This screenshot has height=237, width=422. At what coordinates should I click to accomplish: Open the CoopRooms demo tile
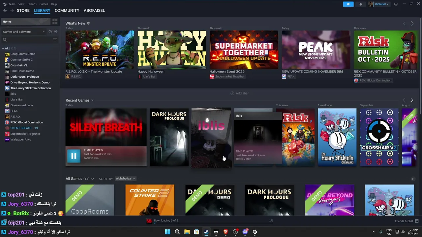90,200
